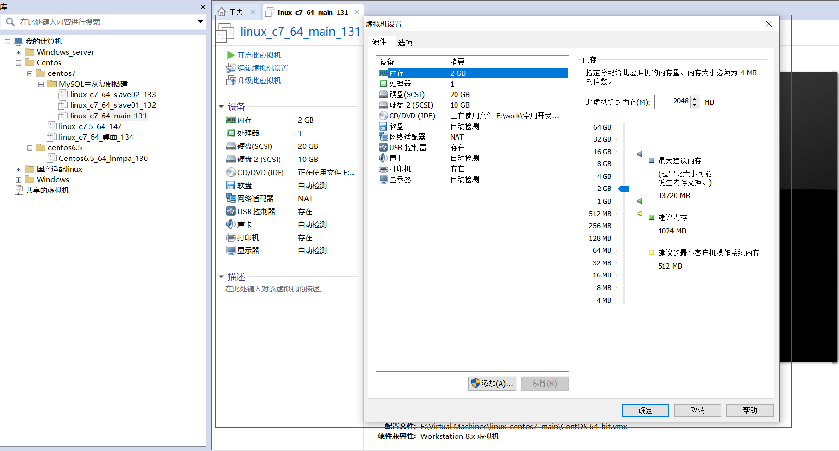The width and height of the screenshot is (839, 451).
Task: Click the 硬盘 2 (SCSI) disk icon in the dialog list
Action: tap(383, 105)
